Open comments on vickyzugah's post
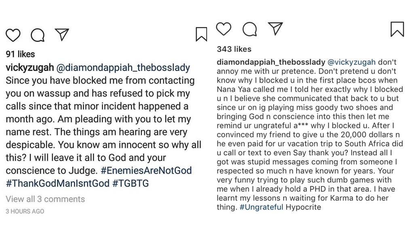The height and width of the screenshot is (233, 414). (x=38, y=35)
